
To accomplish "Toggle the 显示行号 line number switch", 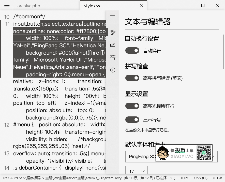I will [x=132, y=119].
